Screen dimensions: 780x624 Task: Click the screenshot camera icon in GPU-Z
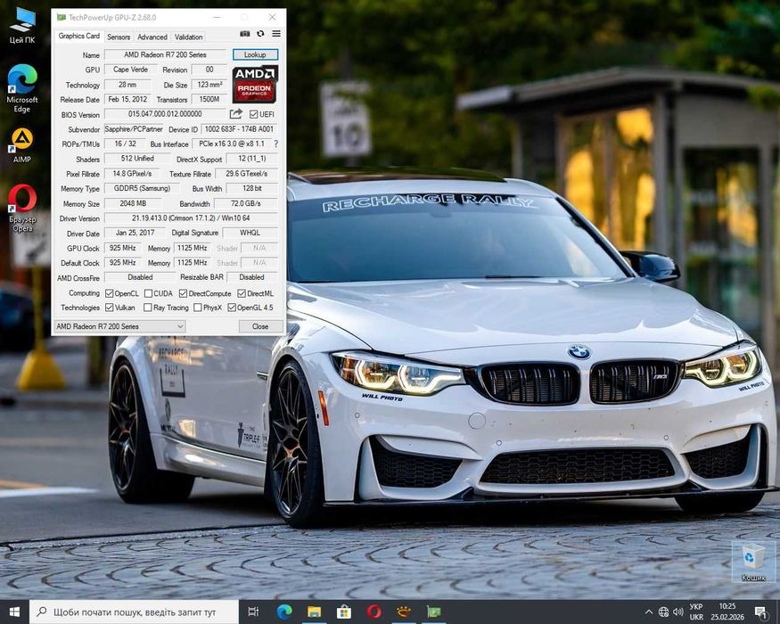tap(245, 34)
